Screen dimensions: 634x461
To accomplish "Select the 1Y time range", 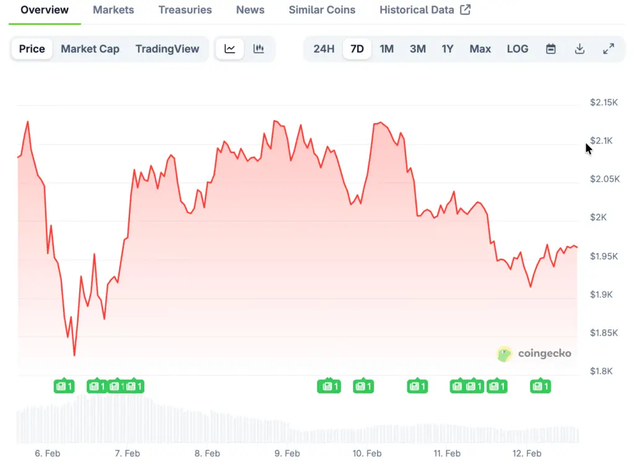I will tap(448, 49).
